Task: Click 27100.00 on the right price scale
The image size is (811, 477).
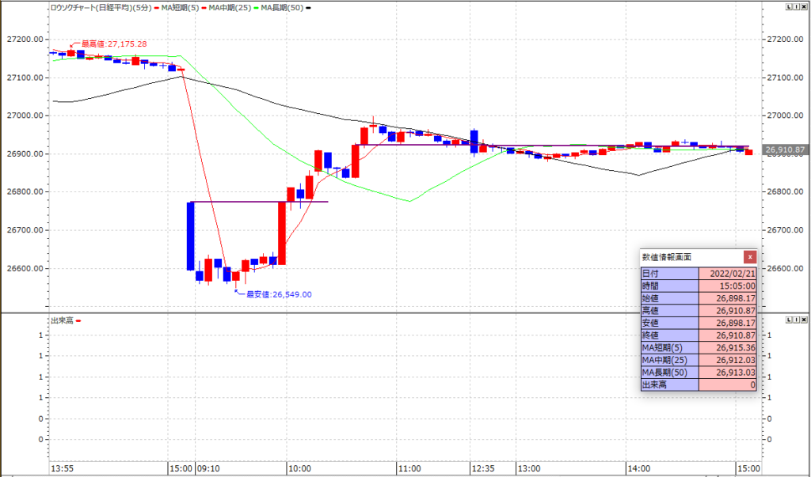Action: coord(785,78)
